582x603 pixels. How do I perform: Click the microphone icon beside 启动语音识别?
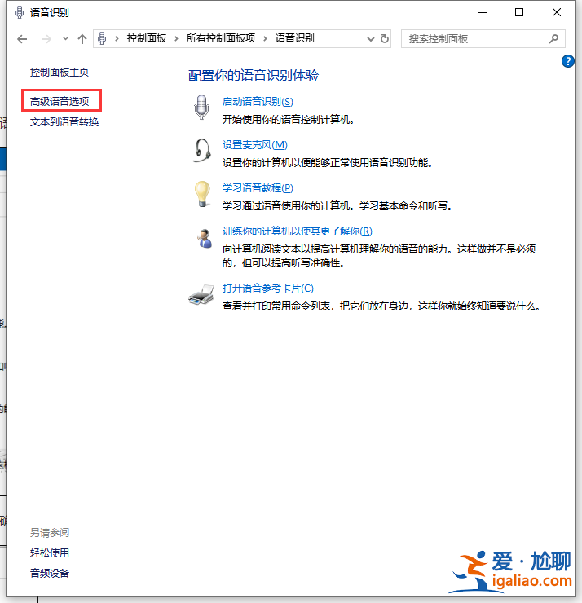tap(201, 107)
